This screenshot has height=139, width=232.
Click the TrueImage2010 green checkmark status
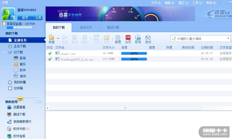coord(50,59)
